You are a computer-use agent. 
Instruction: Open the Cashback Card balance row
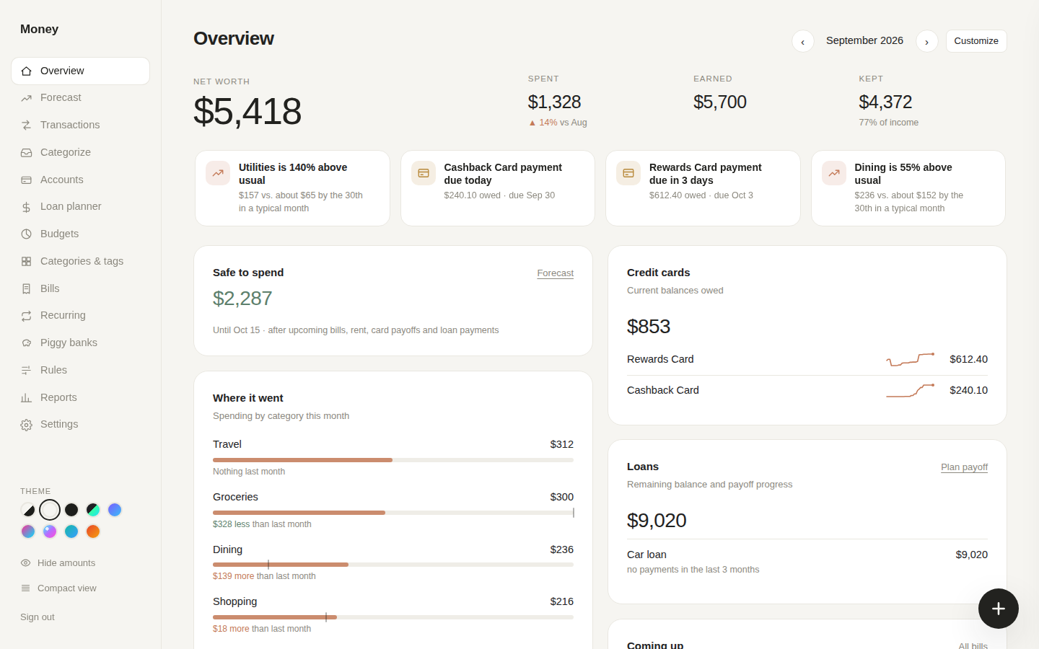pos(807,390)
